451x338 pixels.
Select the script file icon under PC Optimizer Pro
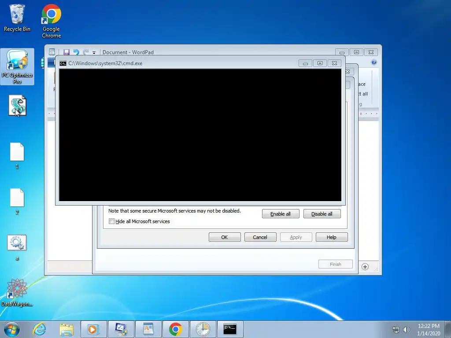tap(17, 106)
